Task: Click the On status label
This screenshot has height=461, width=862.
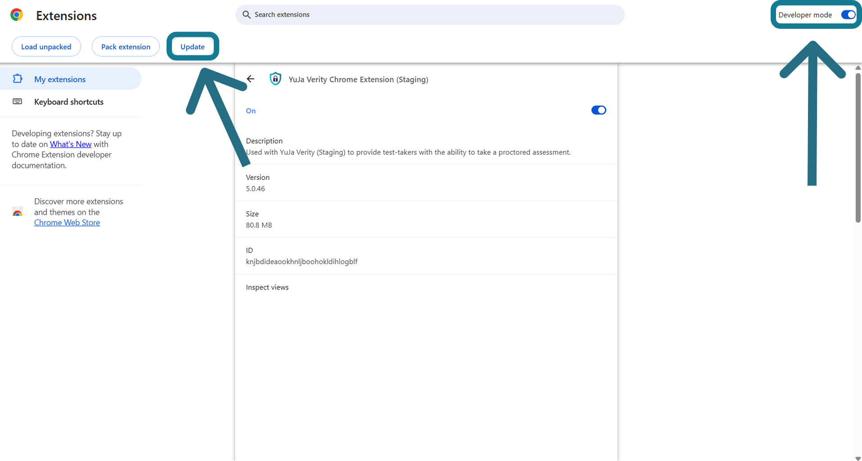Action: click(251, 111)
